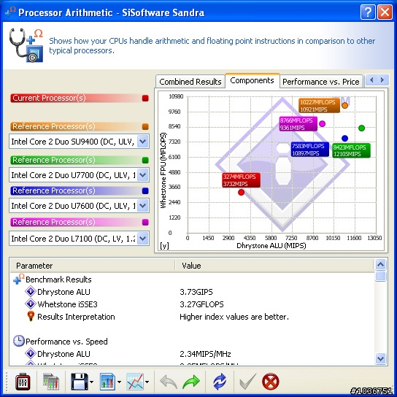Close the Processor Arithmetic window
This screenshot has width=397, height=397.
[385, 12]
